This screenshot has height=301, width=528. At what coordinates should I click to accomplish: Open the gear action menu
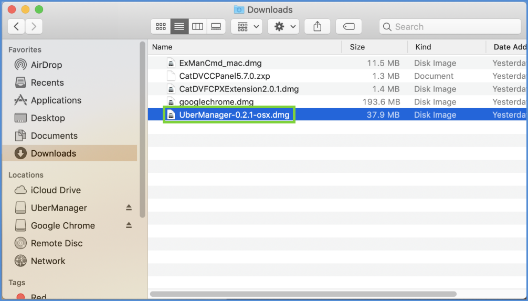(283, 27)
